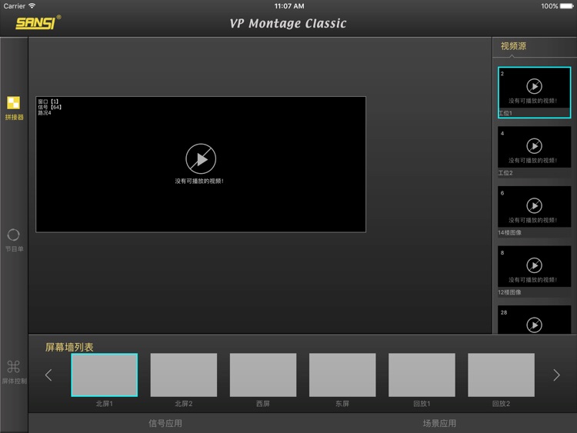The image size is (577, 433).
Task: Select the 东屏 screen wall thumbnail
Action: [x=342, y=375]
